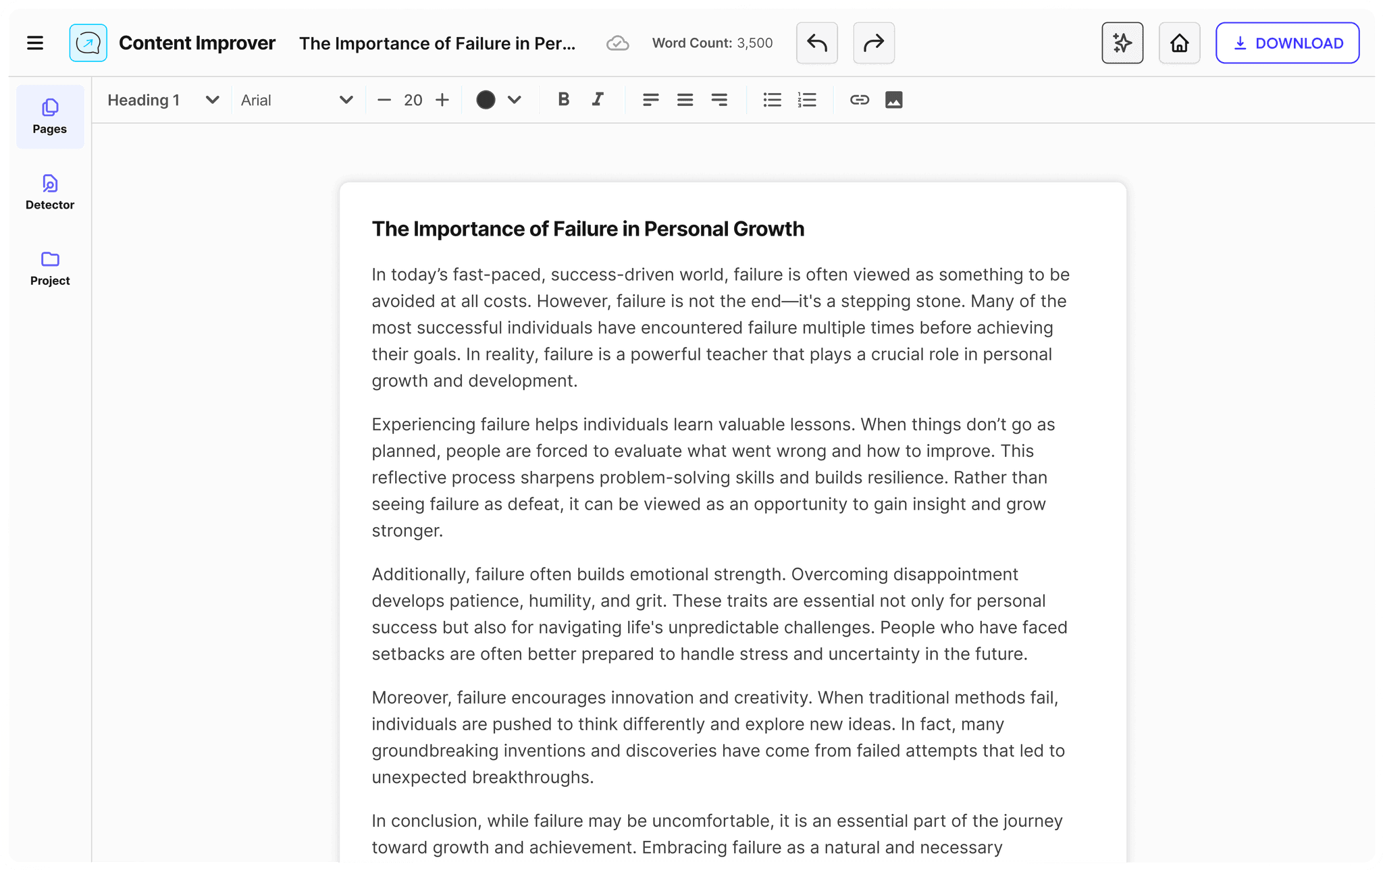Click the black text color swatch
The image size is (1383, 870).
tap(486, 100)
